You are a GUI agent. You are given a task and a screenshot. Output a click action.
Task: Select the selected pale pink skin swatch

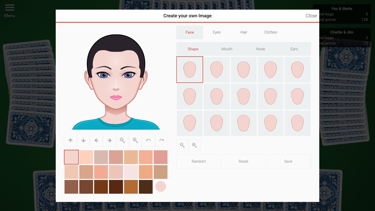point(71,157)
